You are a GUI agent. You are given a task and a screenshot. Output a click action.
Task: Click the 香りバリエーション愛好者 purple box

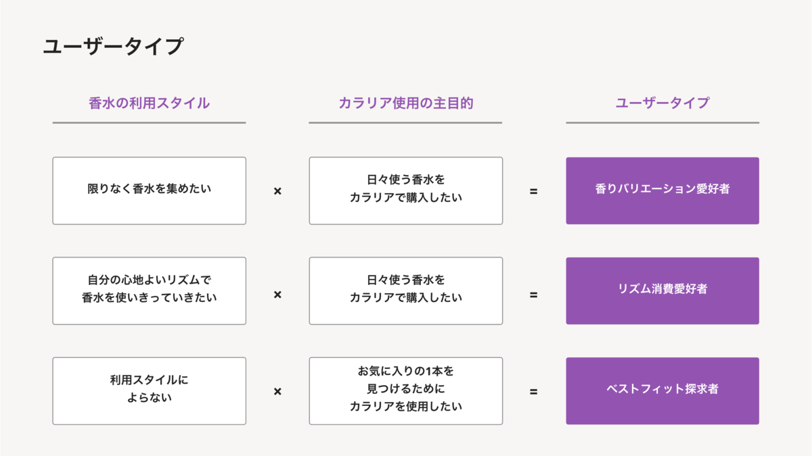click(662, 191)
